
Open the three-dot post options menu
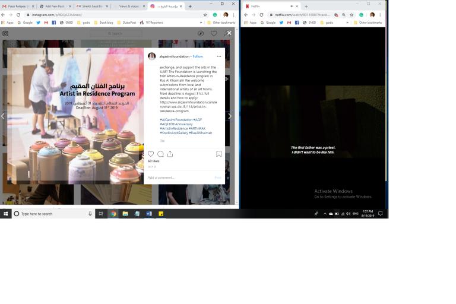218,56
